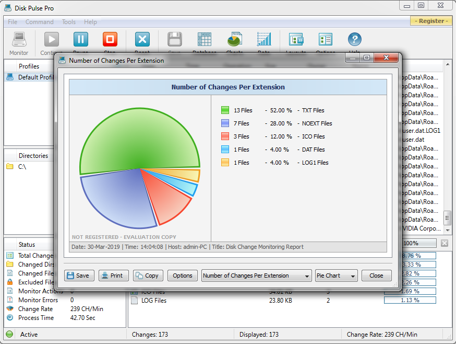The image size is (456, 344).
Task: Open the Database toolbar icon
Action: 205,40
